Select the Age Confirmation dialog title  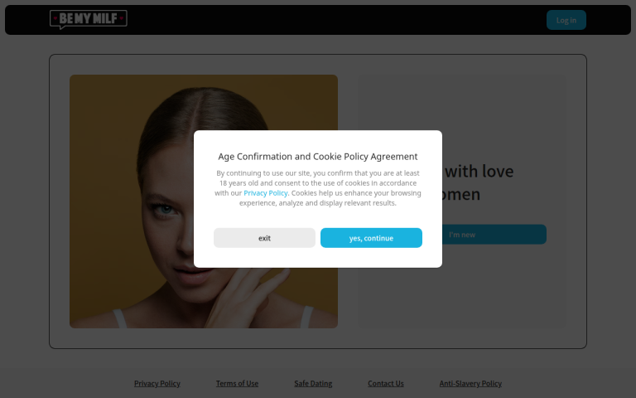(x=318, y=157)
